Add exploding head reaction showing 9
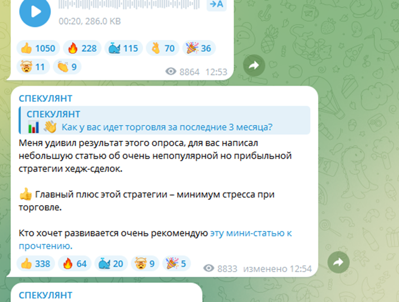 pos(145,264)
